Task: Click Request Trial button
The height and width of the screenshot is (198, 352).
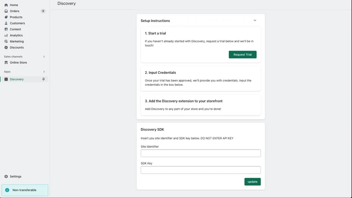Action: tap(242, 55)
